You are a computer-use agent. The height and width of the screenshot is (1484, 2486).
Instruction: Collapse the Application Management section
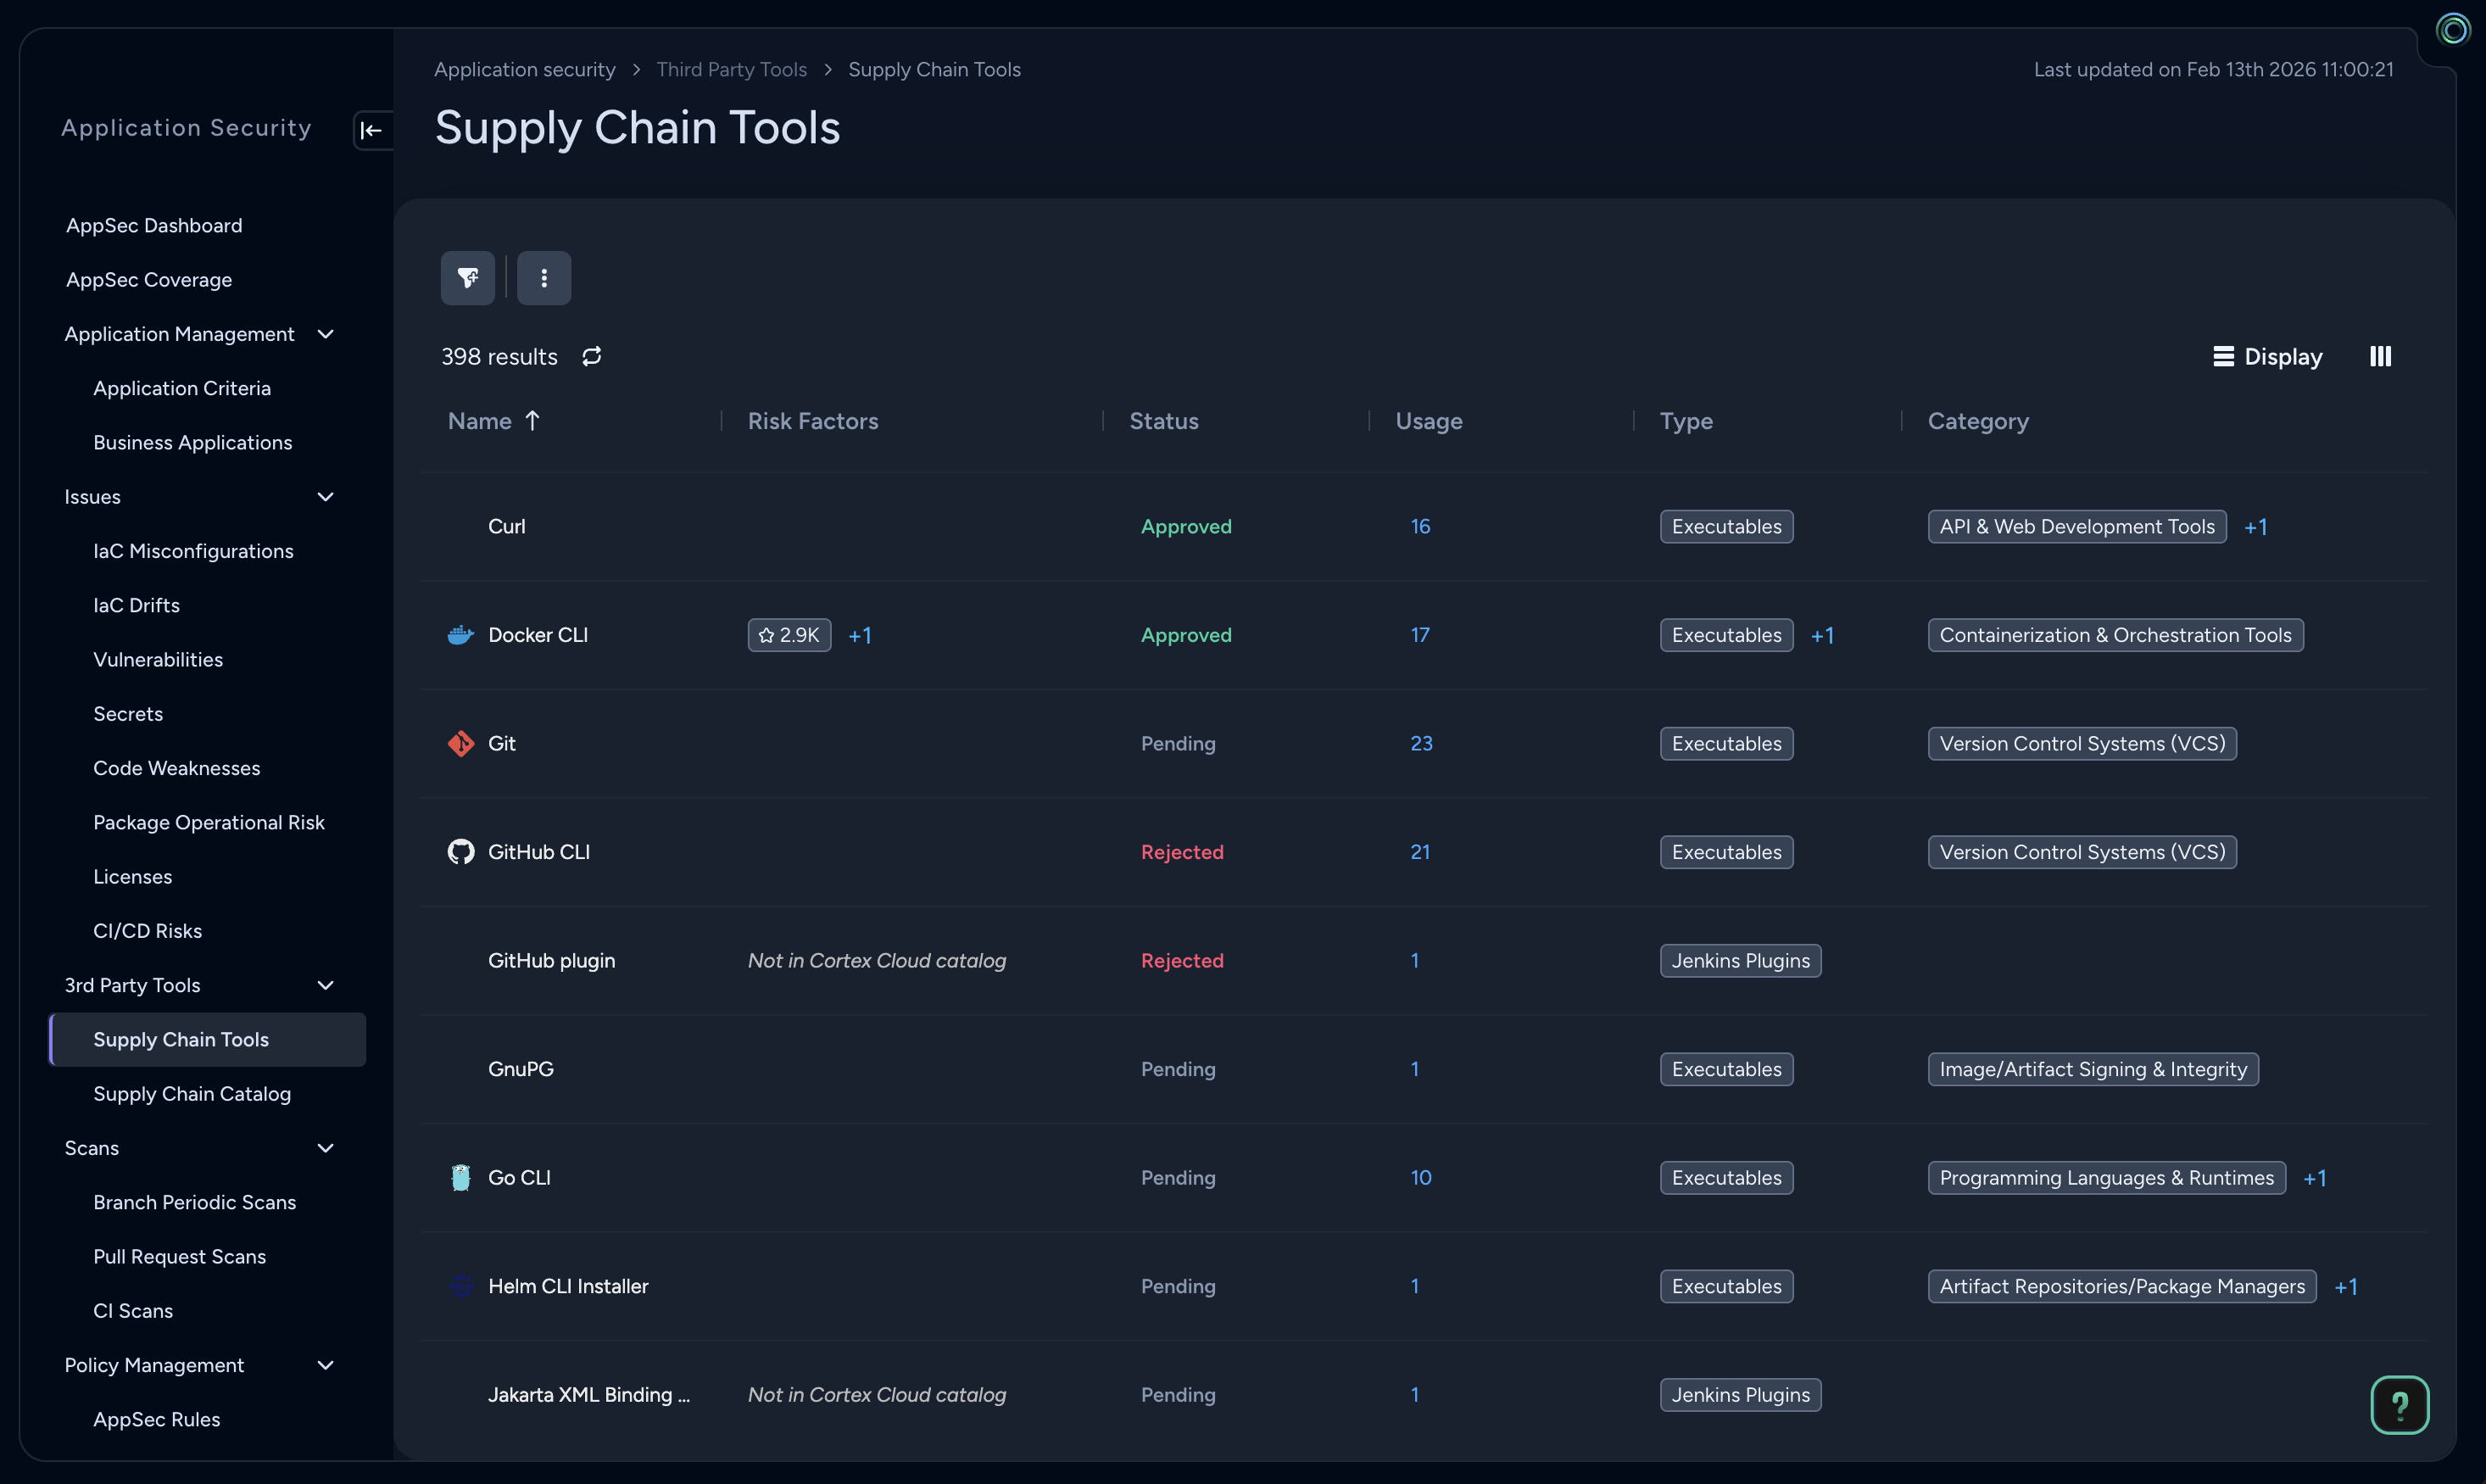pyautogui.click(x=325, y=334)
